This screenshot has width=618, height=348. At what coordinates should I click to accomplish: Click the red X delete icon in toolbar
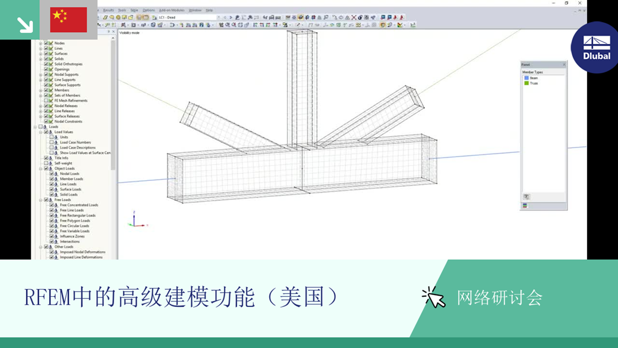pyautogui.click(x=354, y=17)
